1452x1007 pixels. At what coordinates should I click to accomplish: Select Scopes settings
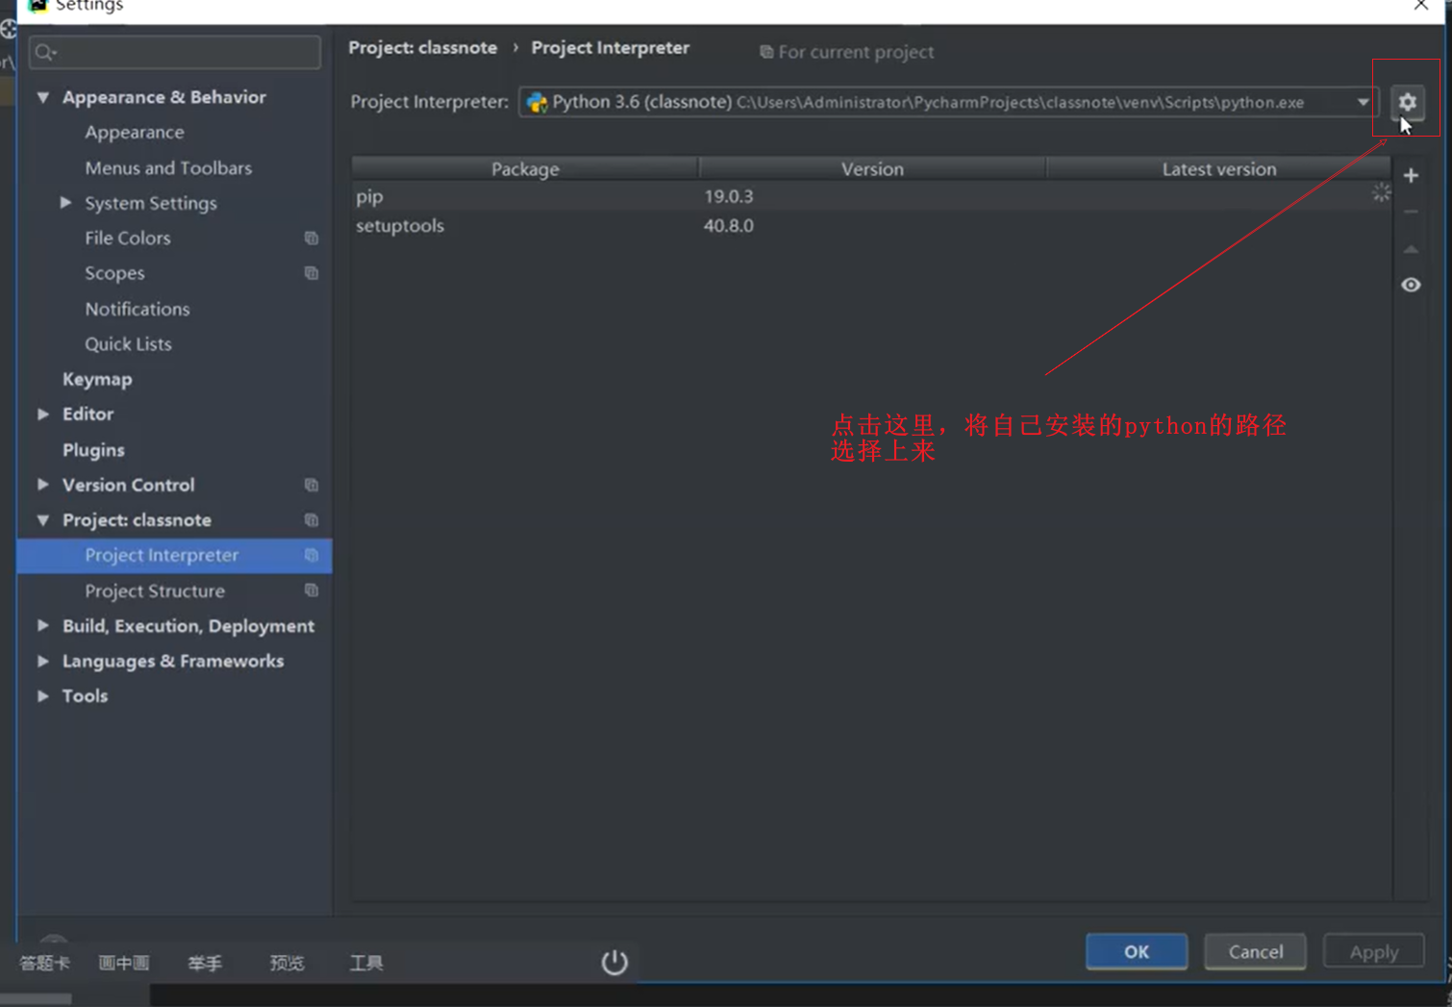(x=114, y=273)
